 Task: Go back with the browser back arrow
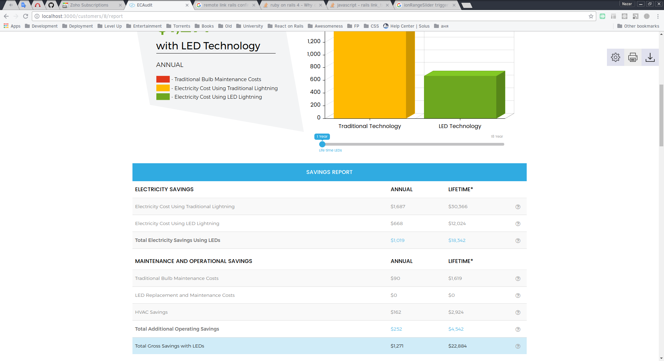pos(6,16)
